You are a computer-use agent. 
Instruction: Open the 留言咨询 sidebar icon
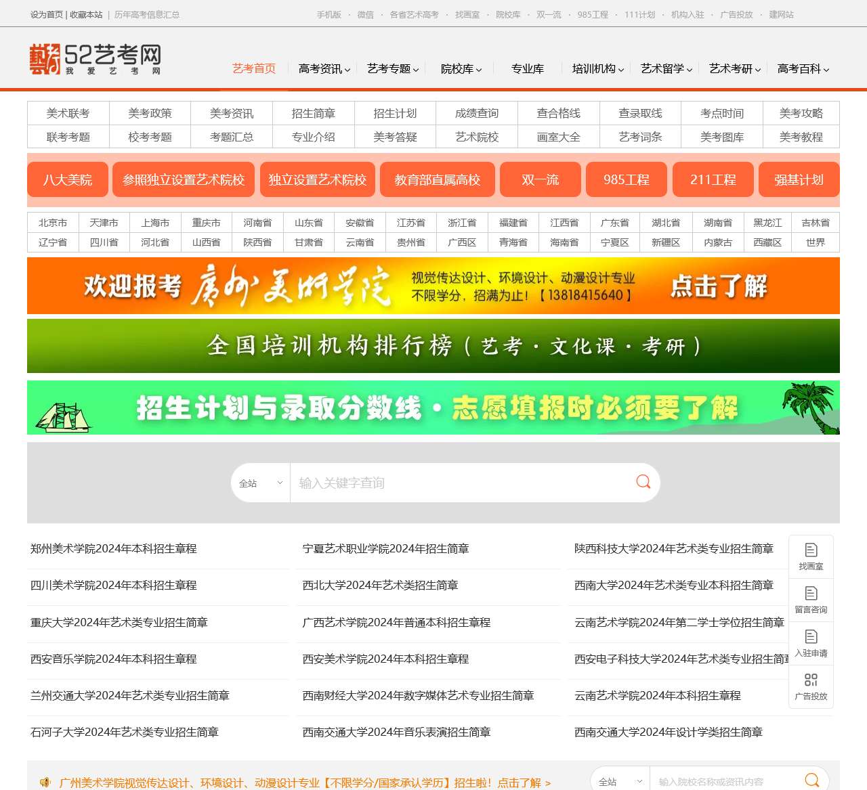pyautogui.click(x=811, y=600)
